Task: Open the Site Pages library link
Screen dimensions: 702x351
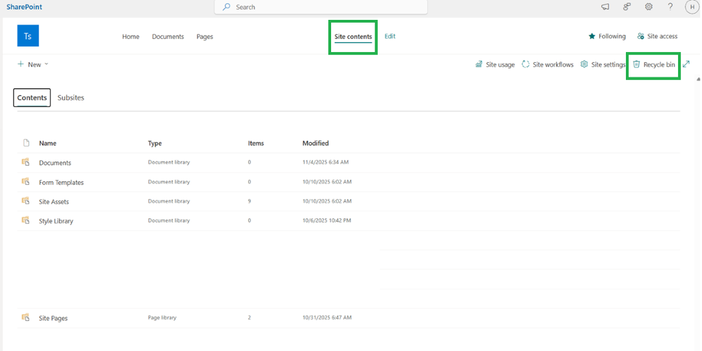Action: (53, 318)
